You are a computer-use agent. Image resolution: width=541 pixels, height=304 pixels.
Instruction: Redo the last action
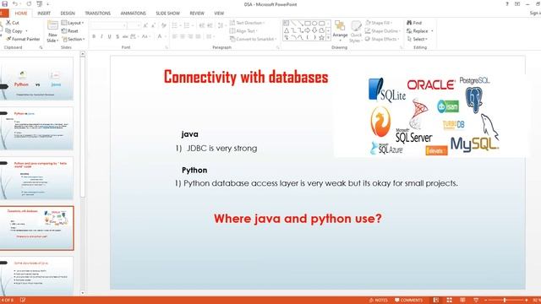[x=29, y=3]
